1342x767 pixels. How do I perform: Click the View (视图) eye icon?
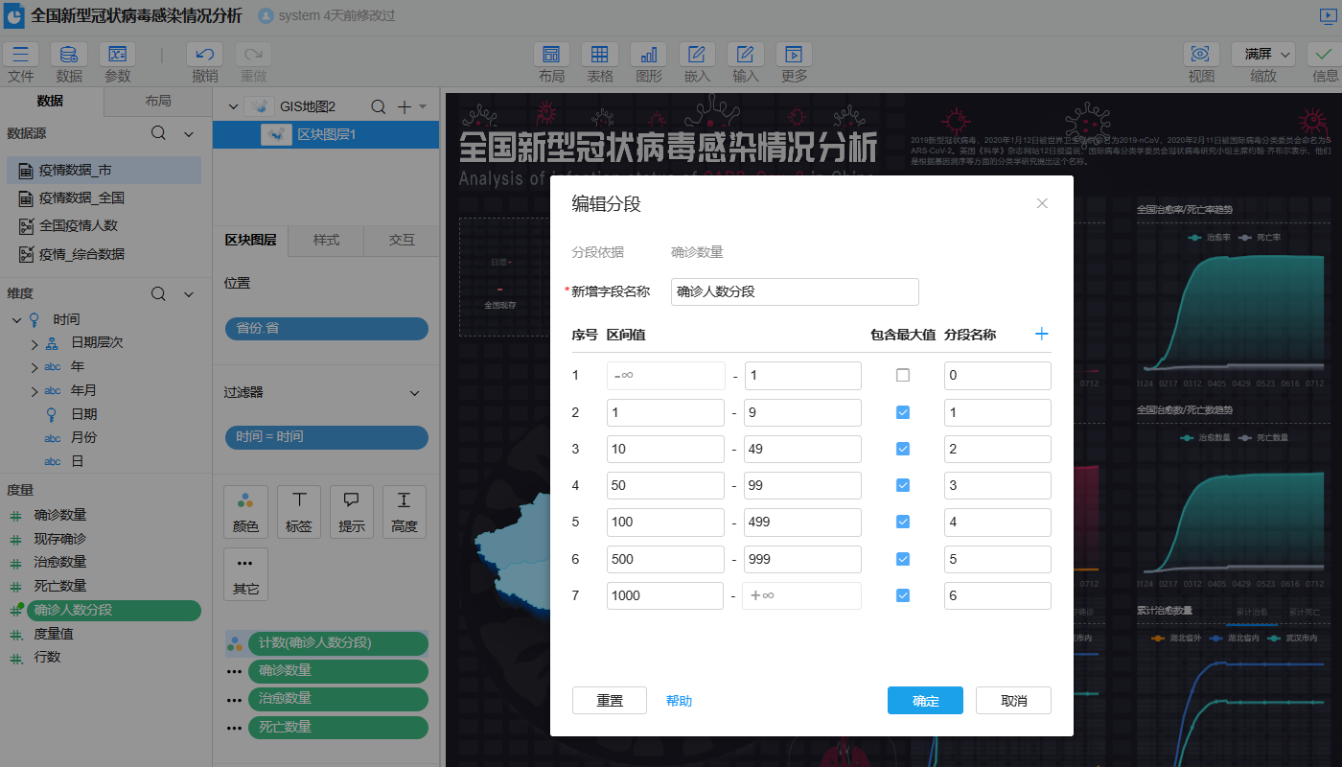[1201, 55]
